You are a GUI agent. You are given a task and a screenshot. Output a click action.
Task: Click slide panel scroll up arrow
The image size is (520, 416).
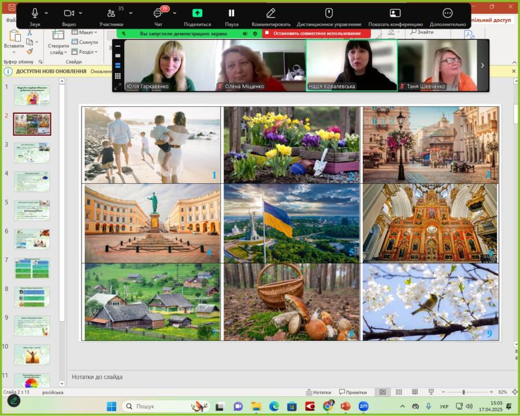(62, 81)
